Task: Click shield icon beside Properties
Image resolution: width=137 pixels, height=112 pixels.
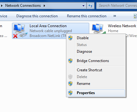Action: (x=70, y=93)
